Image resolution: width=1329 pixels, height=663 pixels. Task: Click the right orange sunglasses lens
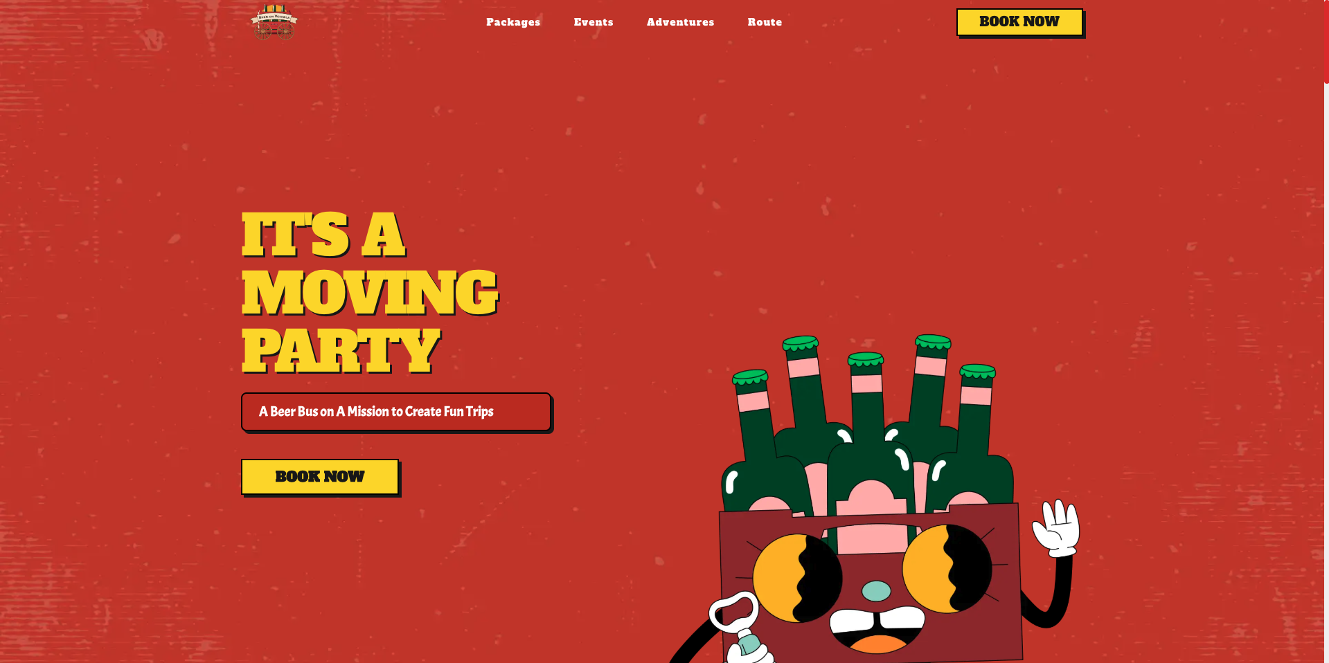pyautogui.click(x=947, y=569)
